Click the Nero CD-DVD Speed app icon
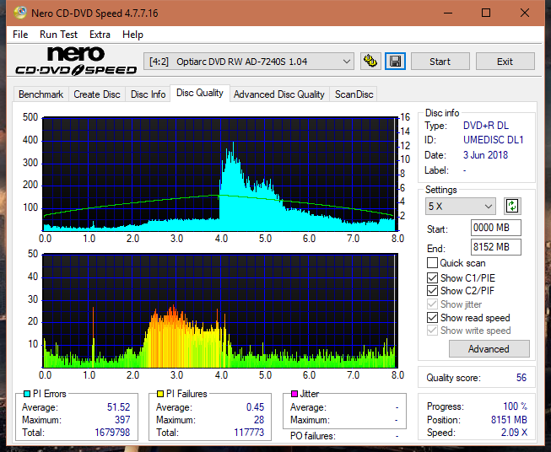Viewport: 551px width, 452px height. pyautogui.click(x=19, y=13)
